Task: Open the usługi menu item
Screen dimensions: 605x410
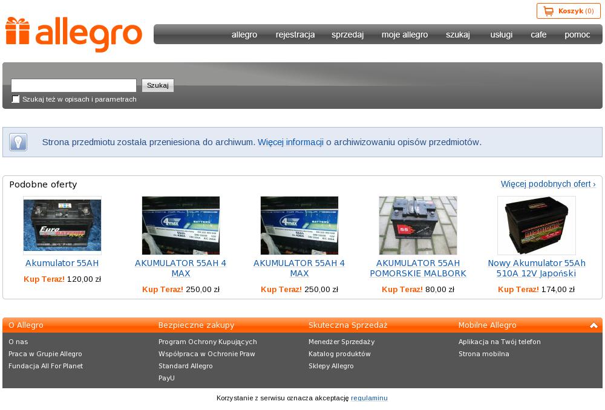Action: coord(501,34)
